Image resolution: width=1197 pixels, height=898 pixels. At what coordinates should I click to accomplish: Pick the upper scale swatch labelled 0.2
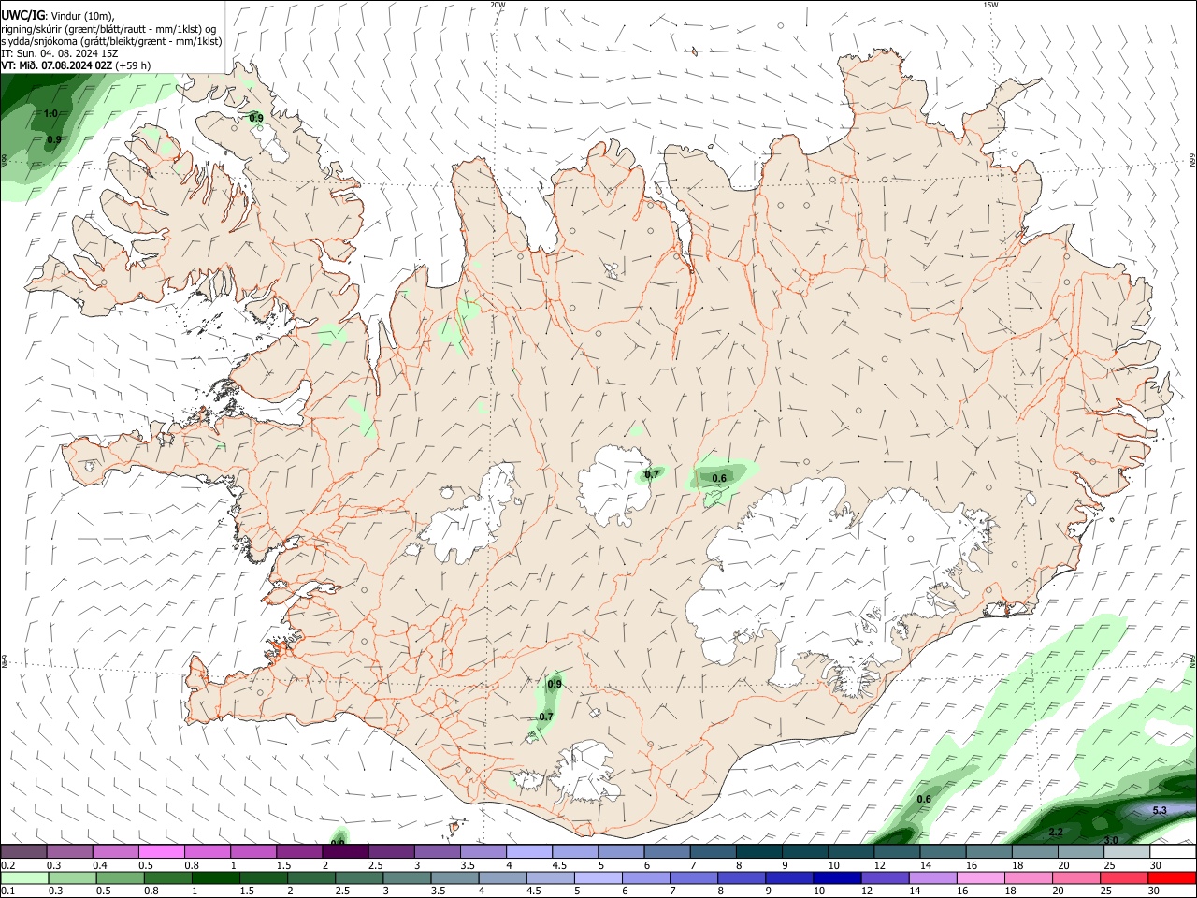click(23, 851)
